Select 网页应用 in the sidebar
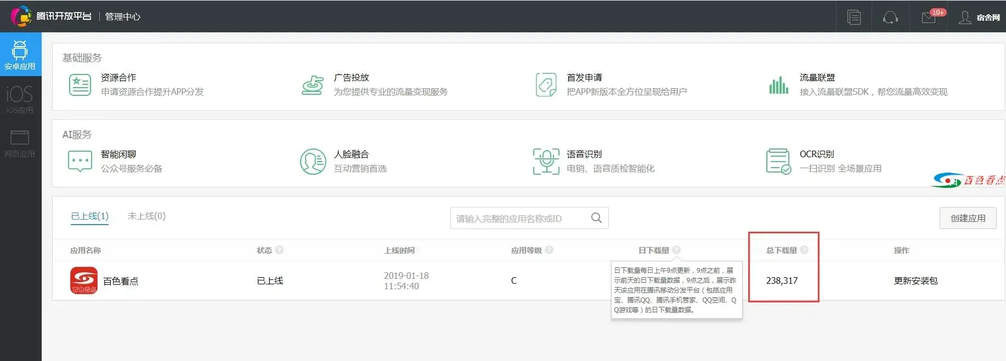 coord(20,143)
